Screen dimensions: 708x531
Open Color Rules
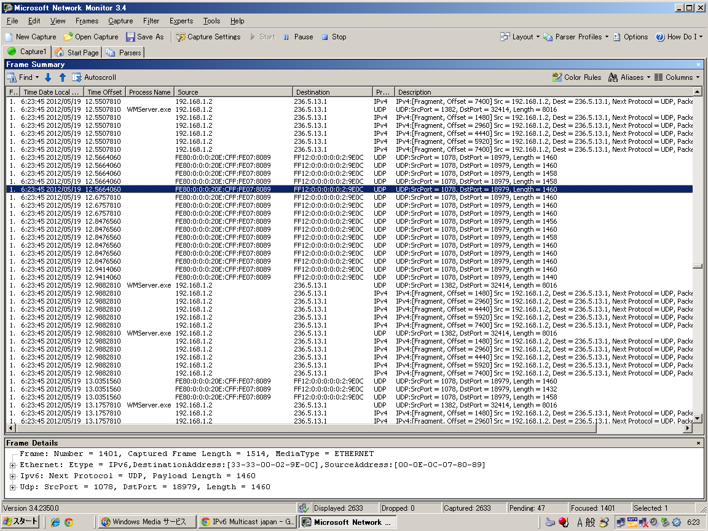coord(576,77)
